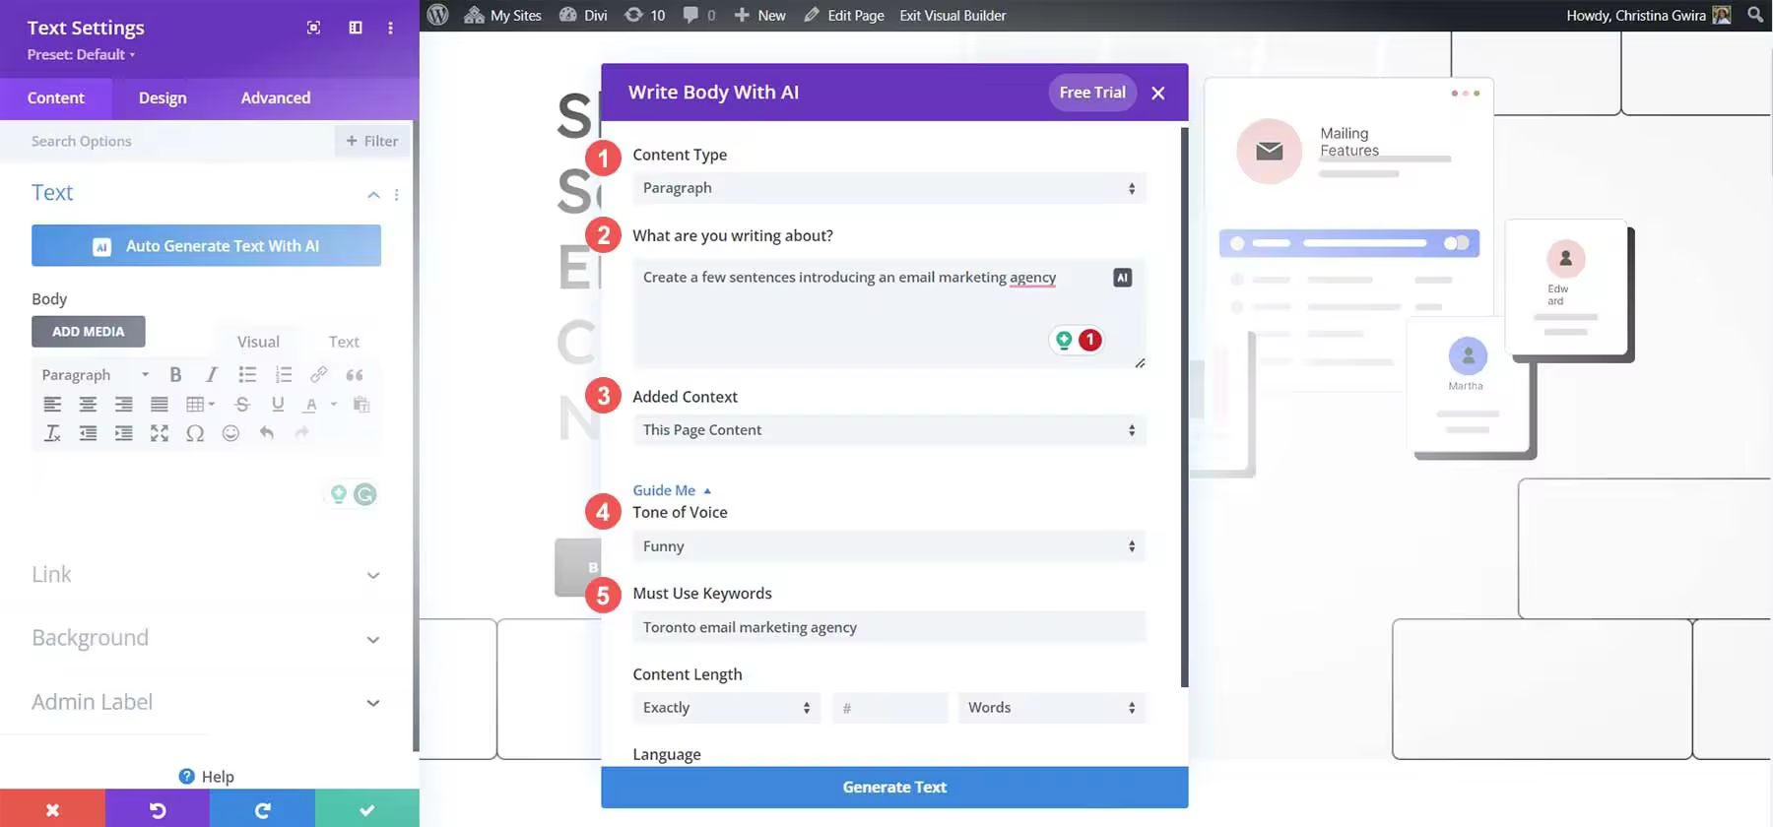Click the Free Trial button
Viewport: 1773px width, 827px height.
tap(1092, 93)
